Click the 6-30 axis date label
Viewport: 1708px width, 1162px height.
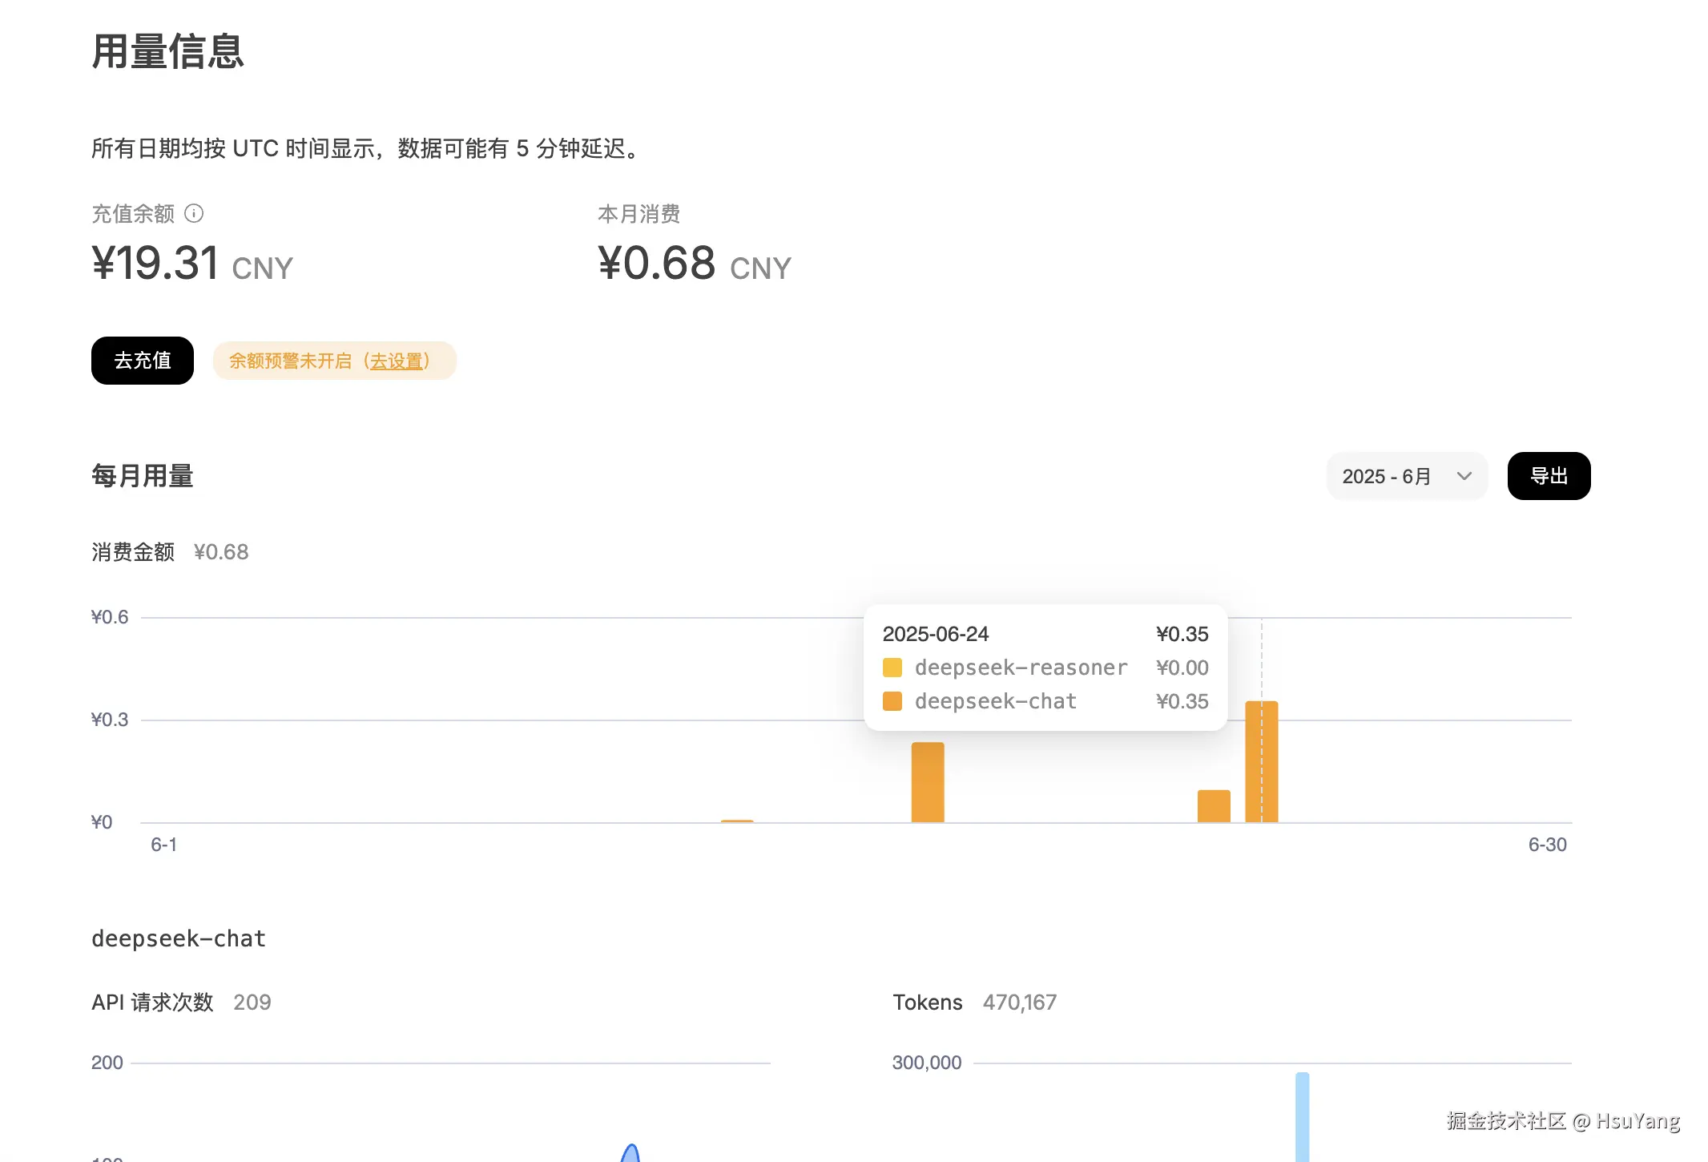[x=1546, y=845]
